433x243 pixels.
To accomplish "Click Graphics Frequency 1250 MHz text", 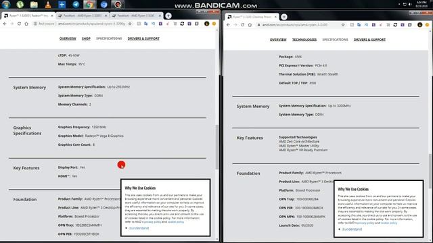I will pyautogui.click(x=82, y=127).
